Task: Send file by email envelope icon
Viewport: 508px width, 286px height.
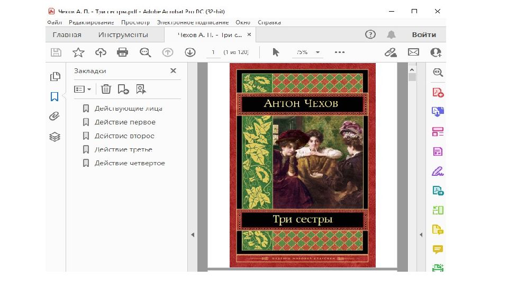Action: 413,52
